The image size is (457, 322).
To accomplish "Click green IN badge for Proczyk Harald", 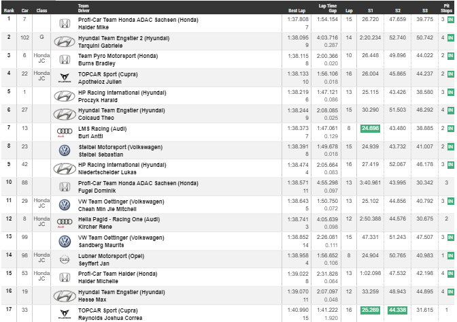I will 451,93.
